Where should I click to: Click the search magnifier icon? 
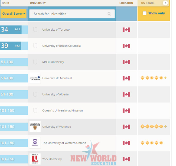pyautogui.click(x=109, y=14)
